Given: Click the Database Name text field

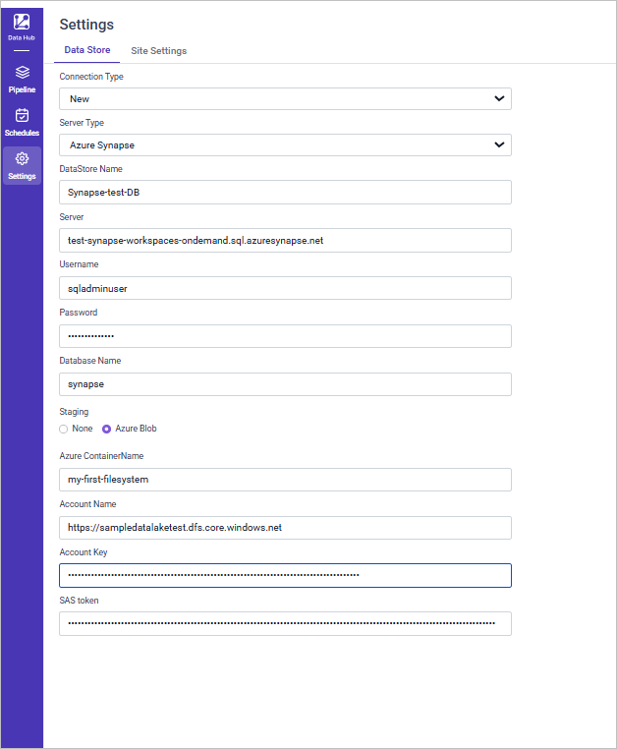Looking at the screenshot, I should pyautogui.click(x=285, y=383).
